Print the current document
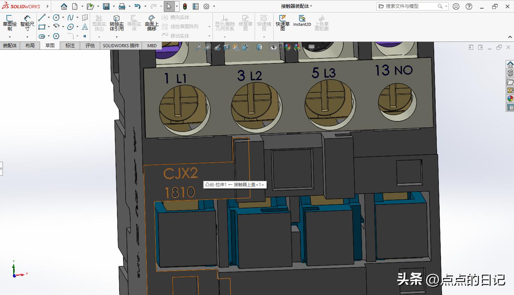The height and width of the screenshot is (295, 514). pyautogui.click(x=122, y=6)
